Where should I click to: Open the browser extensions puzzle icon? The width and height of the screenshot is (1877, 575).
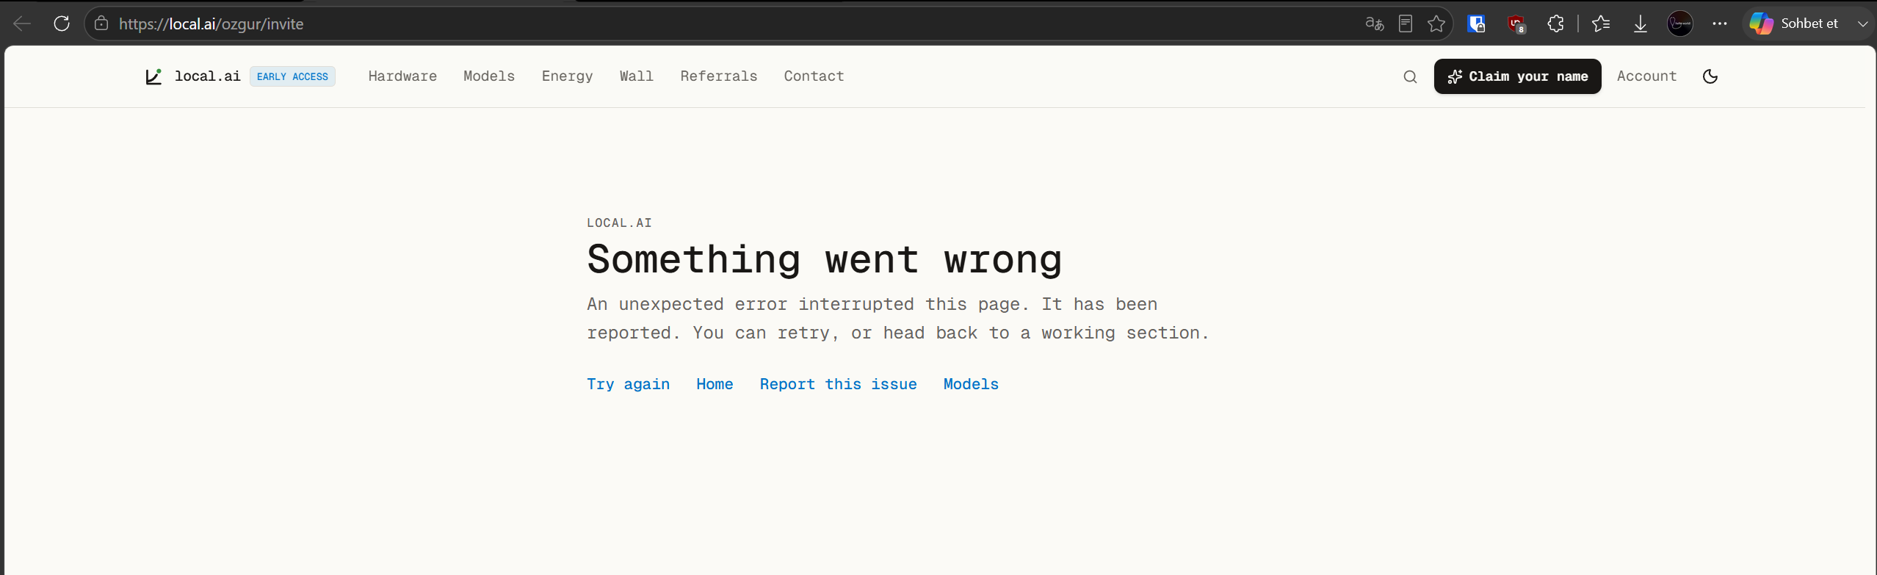tap(1555, 23)
